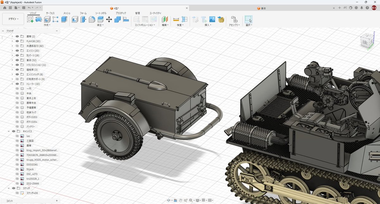Viewport: 380px width, 204px height.
Task: Show the 中央 body
Action: tap(17, 93)
